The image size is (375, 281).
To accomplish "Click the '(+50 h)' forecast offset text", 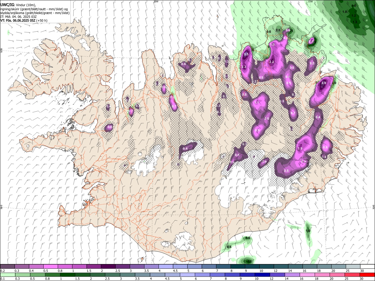I will (42, 20).
